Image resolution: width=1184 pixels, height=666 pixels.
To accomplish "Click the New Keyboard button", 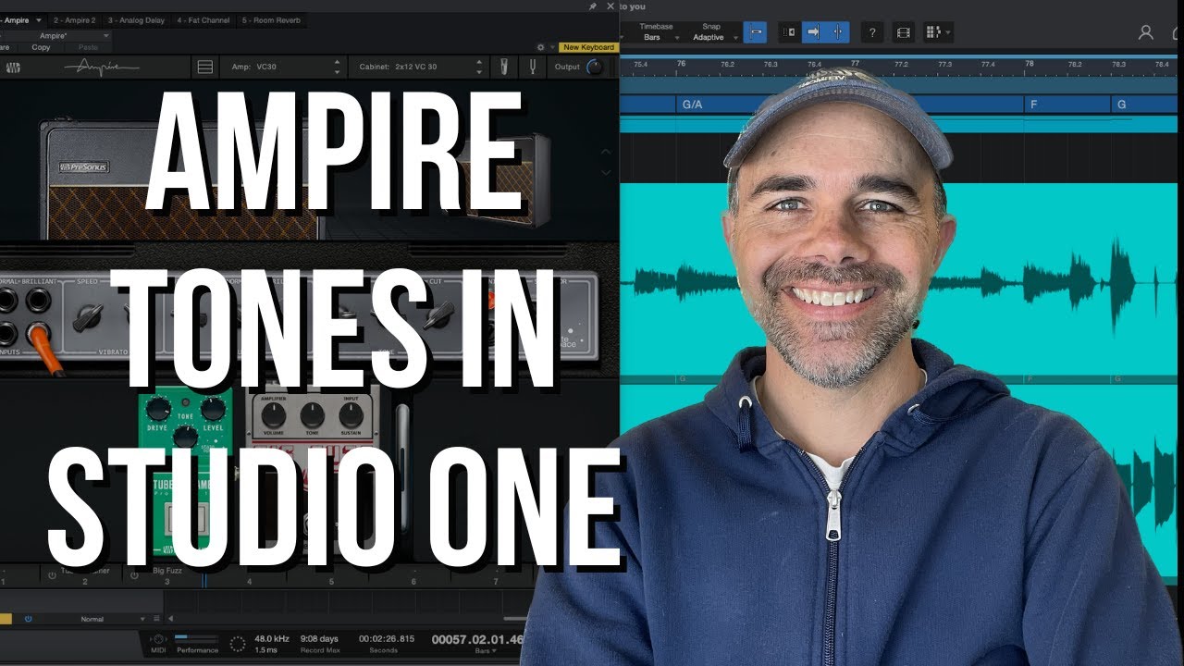I will 588,47.
